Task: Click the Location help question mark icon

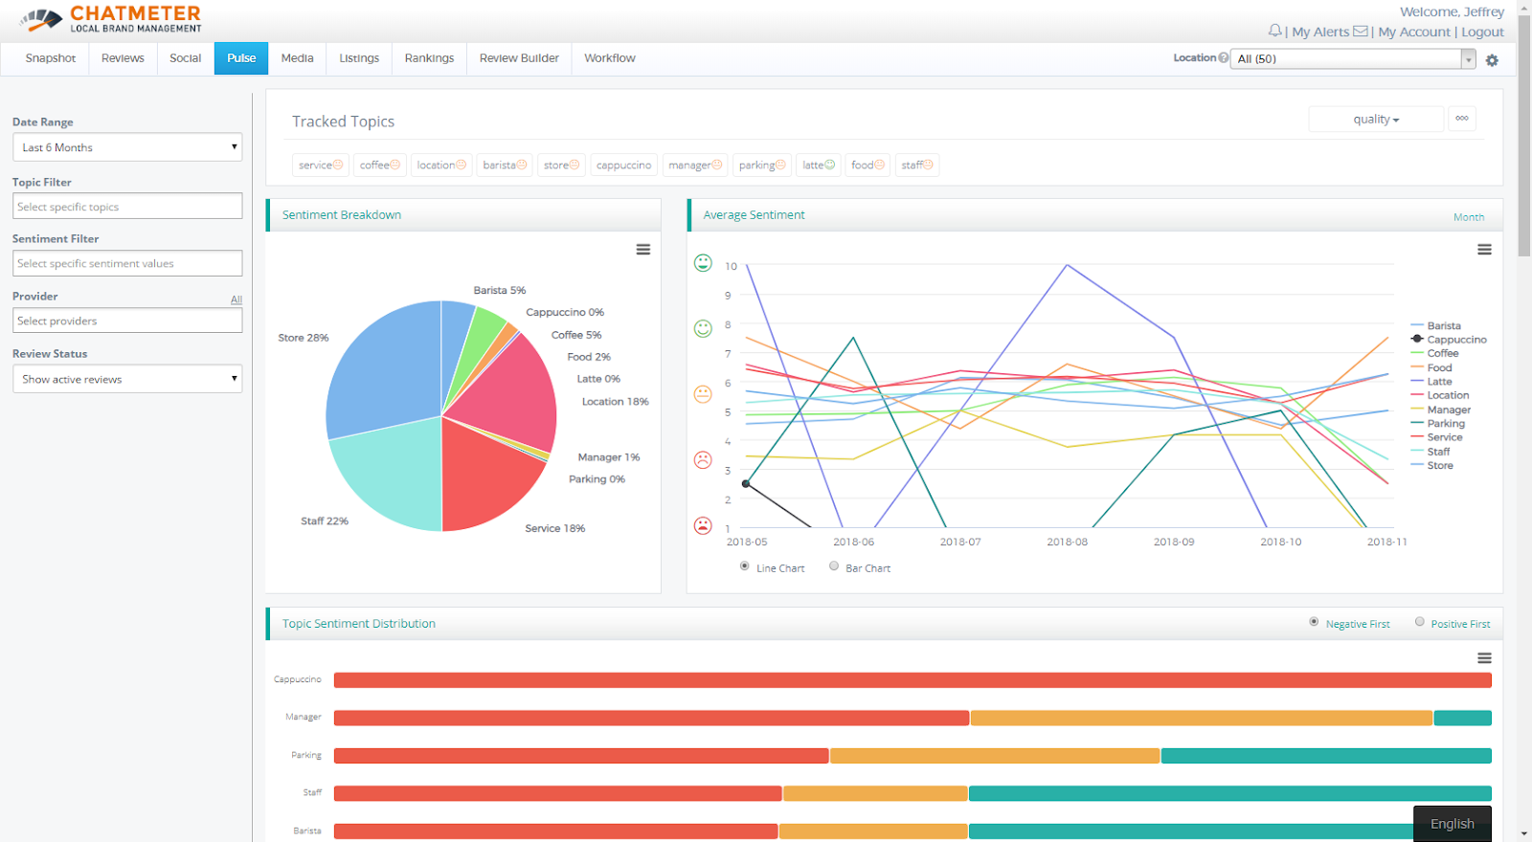Action: click(1224, 58)
